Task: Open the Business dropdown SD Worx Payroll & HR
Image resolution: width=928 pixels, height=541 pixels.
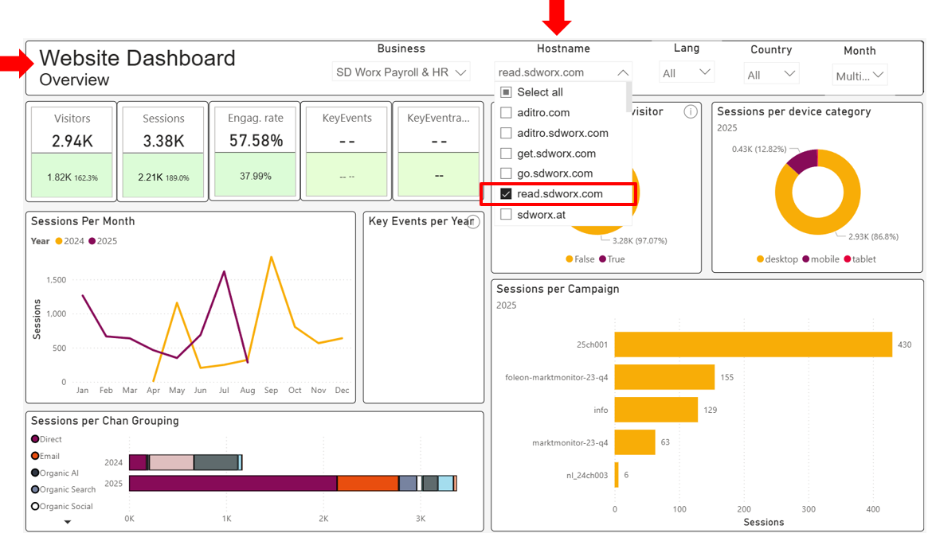Action: tap(401, 72)
